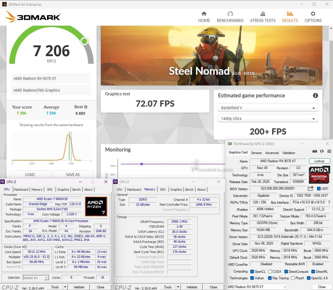
Task: Toggle the UEFI checkbox
Action: tap(319, 189)
